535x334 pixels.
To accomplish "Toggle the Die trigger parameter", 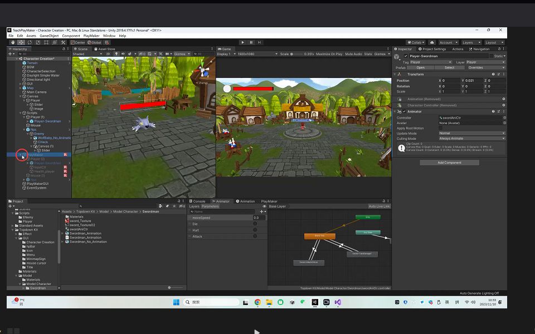I will (255, 224).
